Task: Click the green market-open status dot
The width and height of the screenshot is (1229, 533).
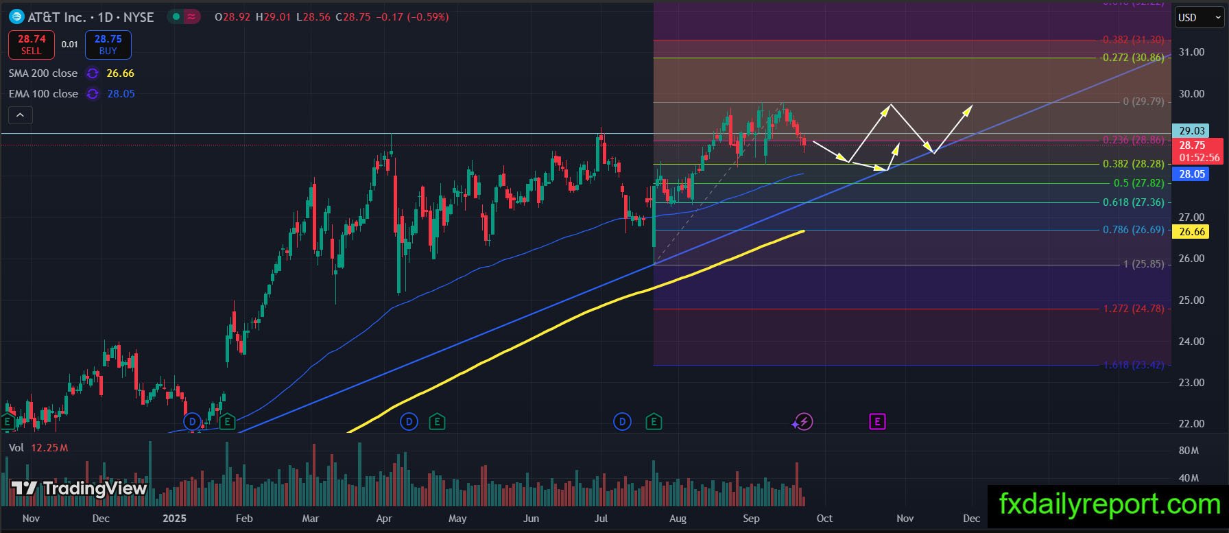Action: click(177, 16)
